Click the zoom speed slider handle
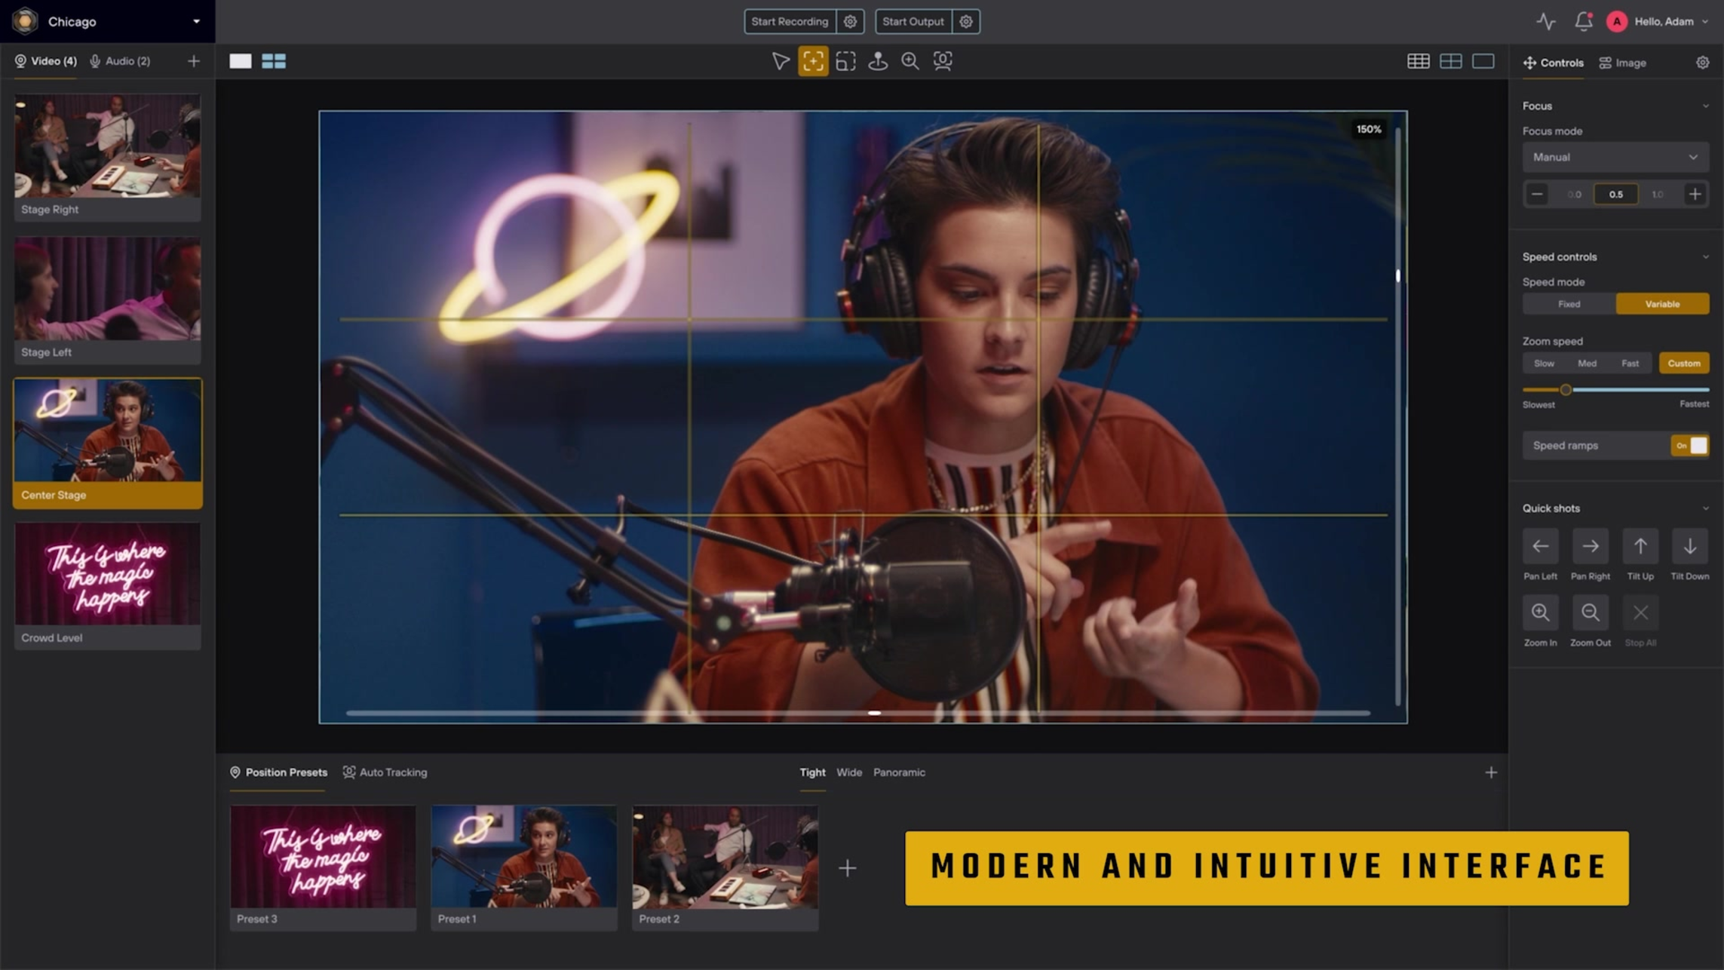1724x970 pixels. (x=1566, y=390)
